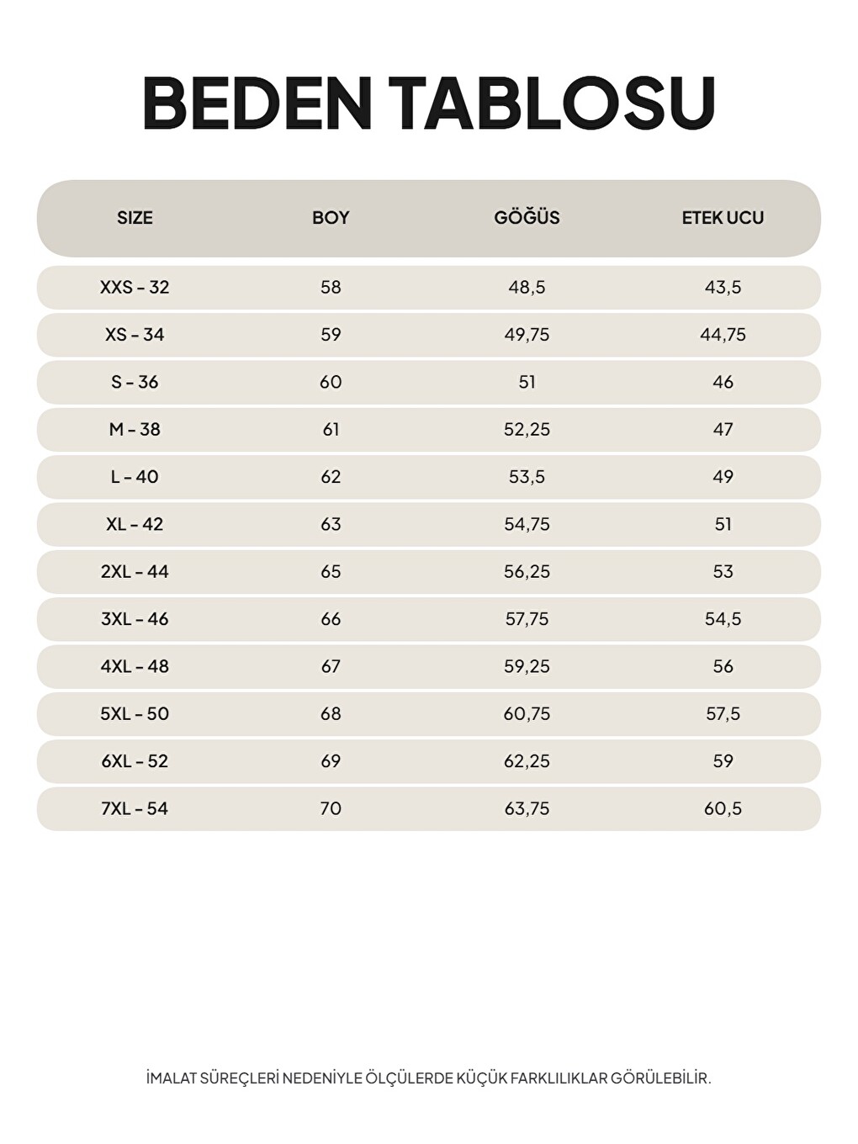The height and width of the screenshot is (1144, 858).
Task: Select the BOY column header
Action: (x=331, y=218)
